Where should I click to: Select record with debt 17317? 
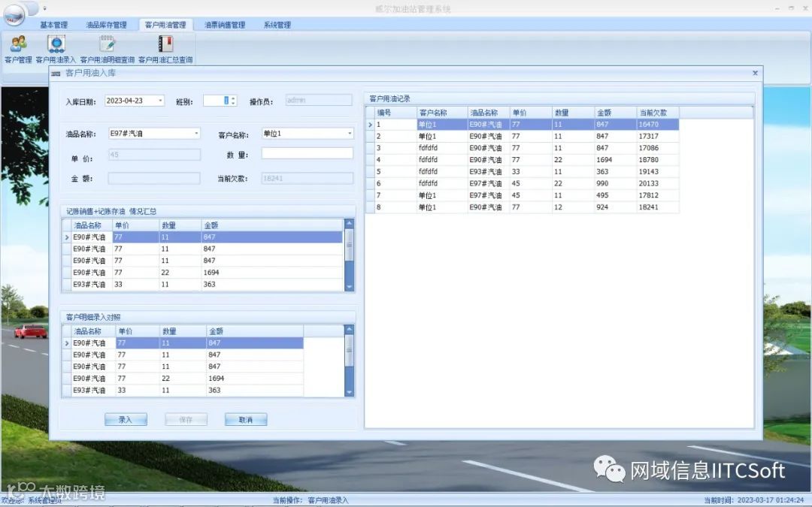pos(522,137)
